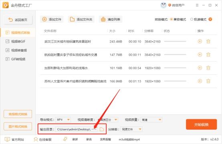This screenshot has width=222, height=144.
Task: Click progress bar of 武汉江汉关 row
Action: click(x=175, y=41)
